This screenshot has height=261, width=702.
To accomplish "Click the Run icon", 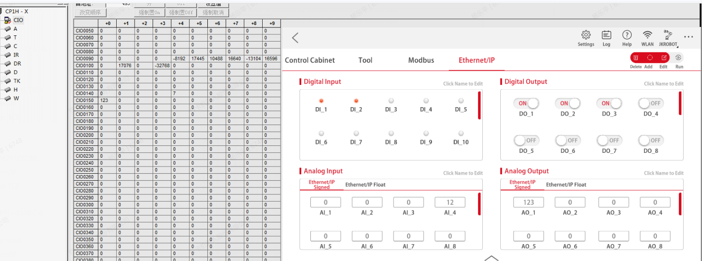I will (678, 58).
